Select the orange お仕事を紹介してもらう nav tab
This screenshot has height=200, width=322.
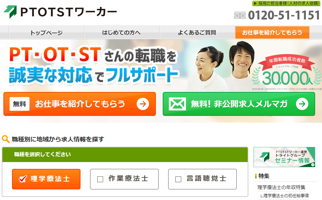pos(272,32)
